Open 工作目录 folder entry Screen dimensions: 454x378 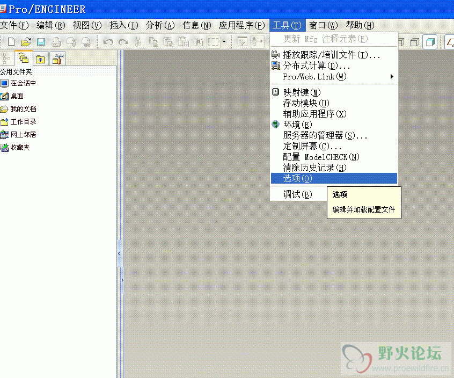point(18,122)
